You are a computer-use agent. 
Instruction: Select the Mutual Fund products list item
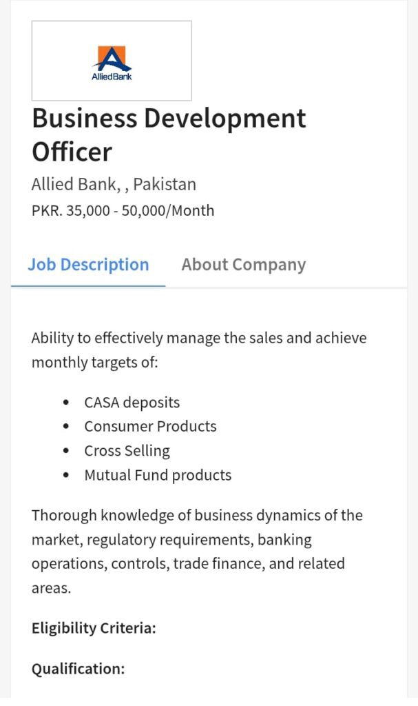coord(158,475)
